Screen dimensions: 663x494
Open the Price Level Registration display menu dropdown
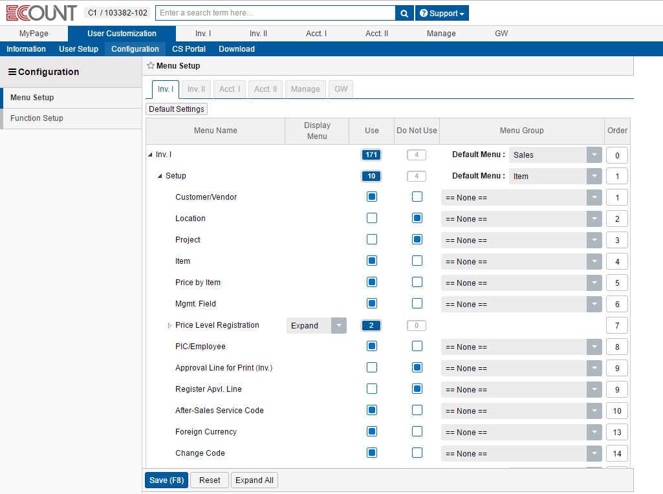click(x=316, y=325)
